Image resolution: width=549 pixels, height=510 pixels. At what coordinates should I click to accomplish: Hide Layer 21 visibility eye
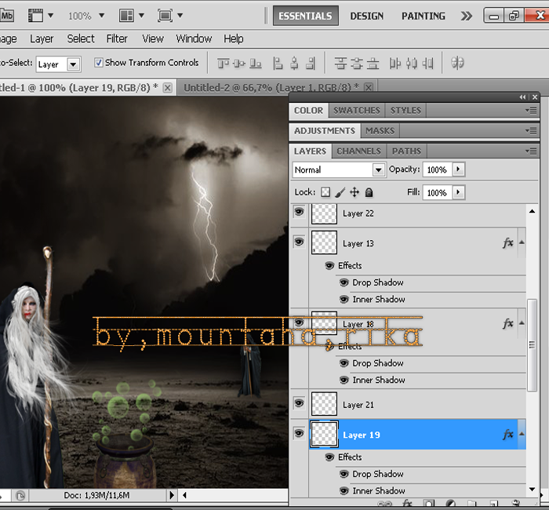coord(299,403)
